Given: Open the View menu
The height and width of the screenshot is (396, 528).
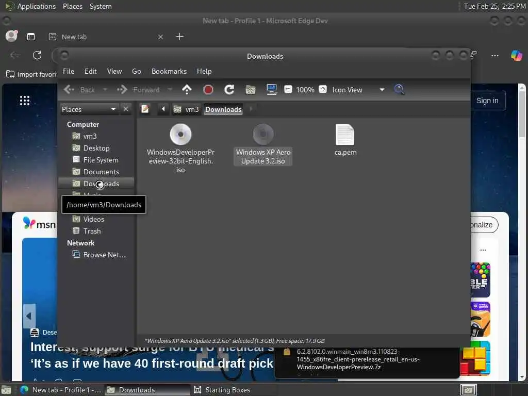Looking at the screenshot, I should coord(114,71).
